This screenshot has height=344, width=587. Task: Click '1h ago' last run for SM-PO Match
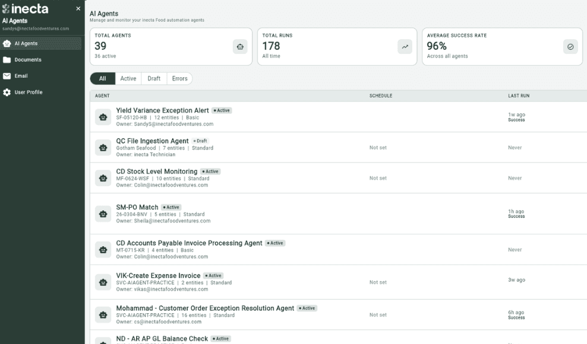click(516, 211)
